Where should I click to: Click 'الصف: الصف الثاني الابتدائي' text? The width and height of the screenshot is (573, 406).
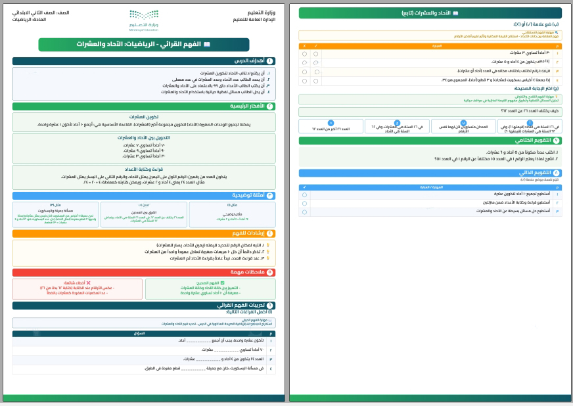point(41,12)
